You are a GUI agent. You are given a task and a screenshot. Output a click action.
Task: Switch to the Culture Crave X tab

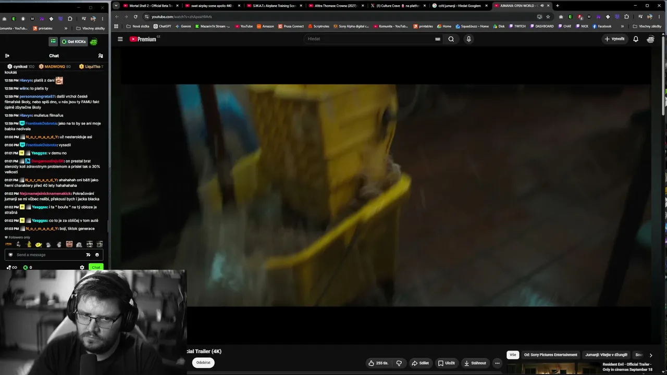398,6
